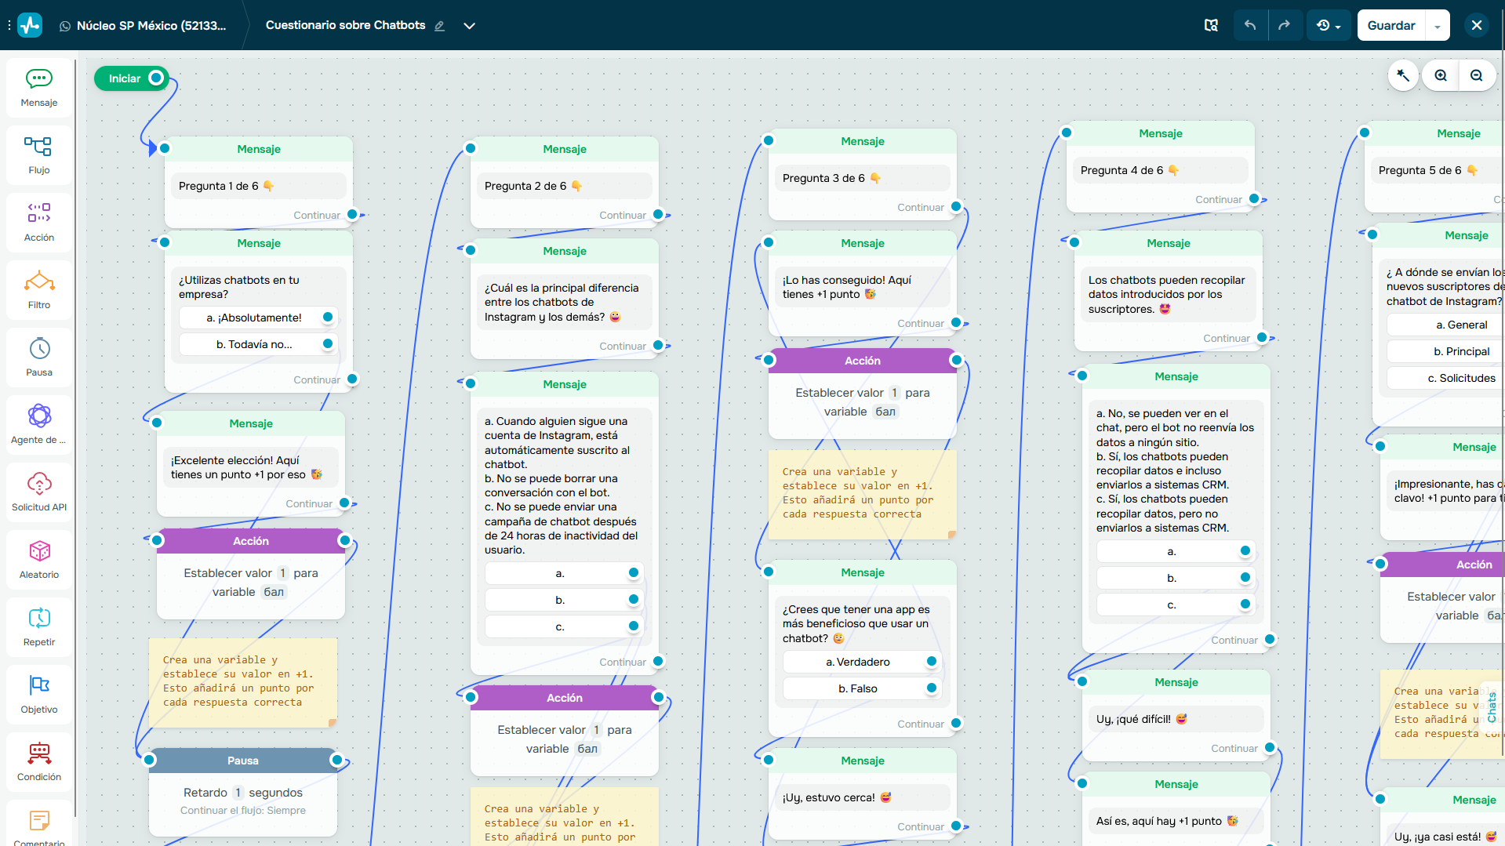Expand the flow name dropdown chevron
Image resolution: width=1505 pixels, height=846 pixels.
tap(469, 26)
